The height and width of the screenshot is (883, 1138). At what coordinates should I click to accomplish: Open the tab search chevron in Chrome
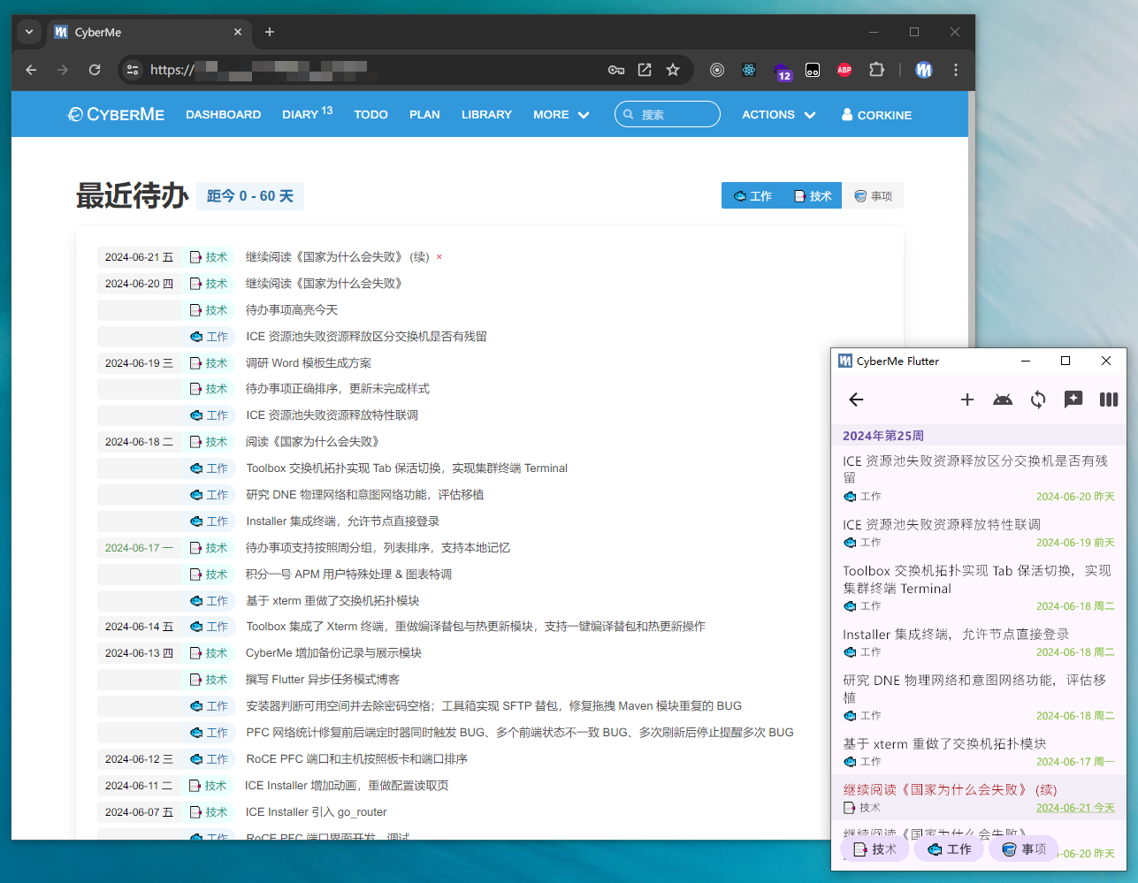point(29,32)
